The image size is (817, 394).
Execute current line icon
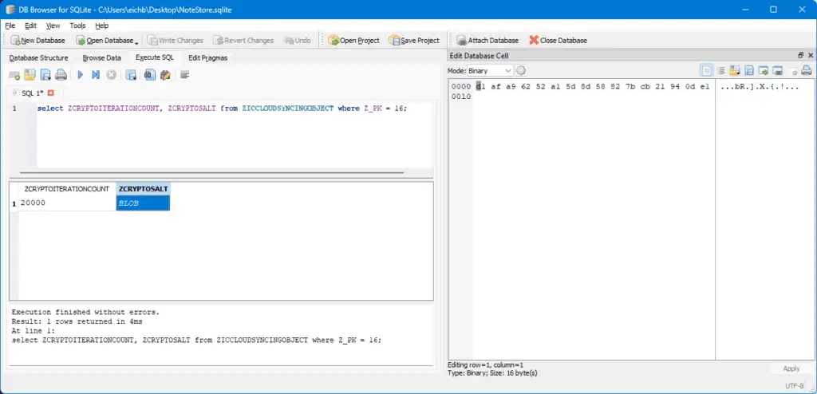[x=96, y=75]
